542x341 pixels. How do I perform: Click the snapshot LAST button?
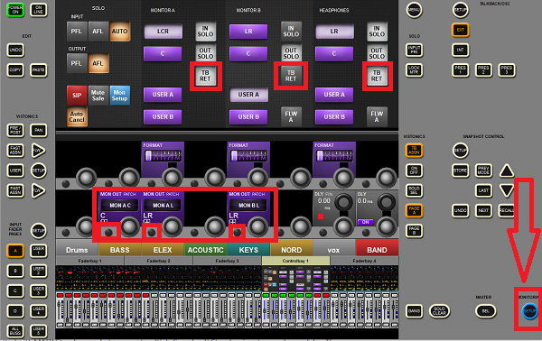click(483, 190)
